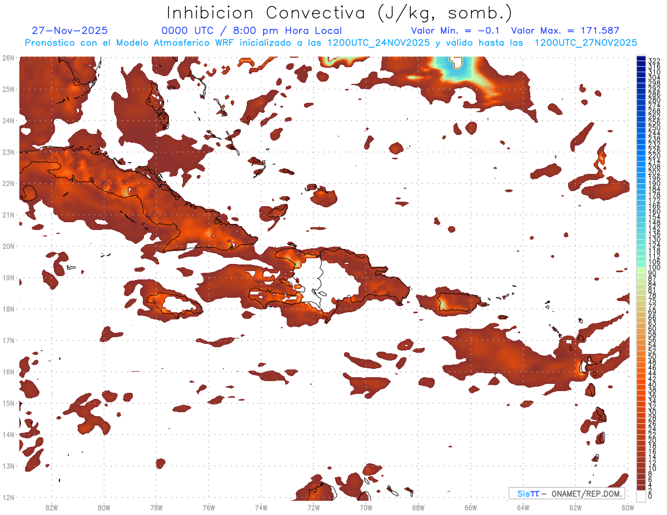This screenshot has width=667, height=515.
Task: Click the latitude label '25N'
Action: (x=8, y=89)
